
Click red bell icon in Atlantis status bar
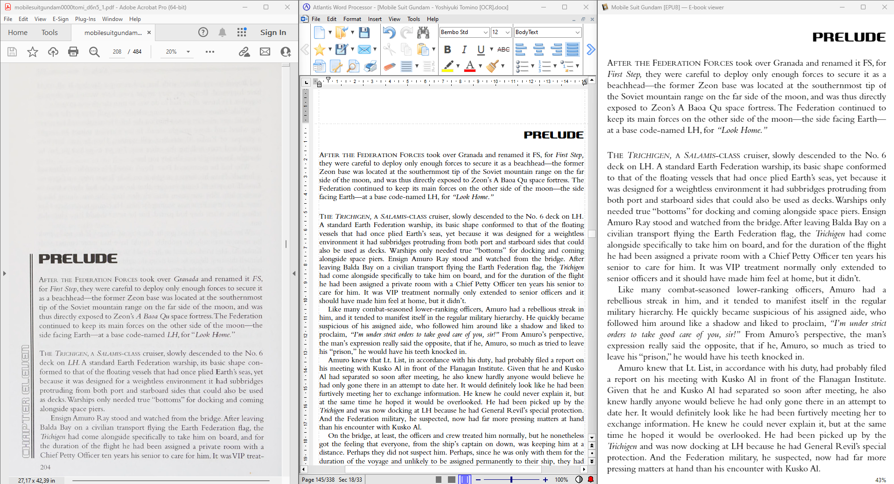tap(591, 479)
